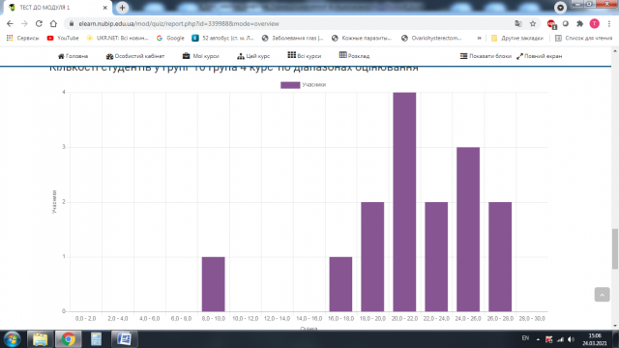
Task: Open the Кожные паразиты bookmark
Action: pos(362,38)
